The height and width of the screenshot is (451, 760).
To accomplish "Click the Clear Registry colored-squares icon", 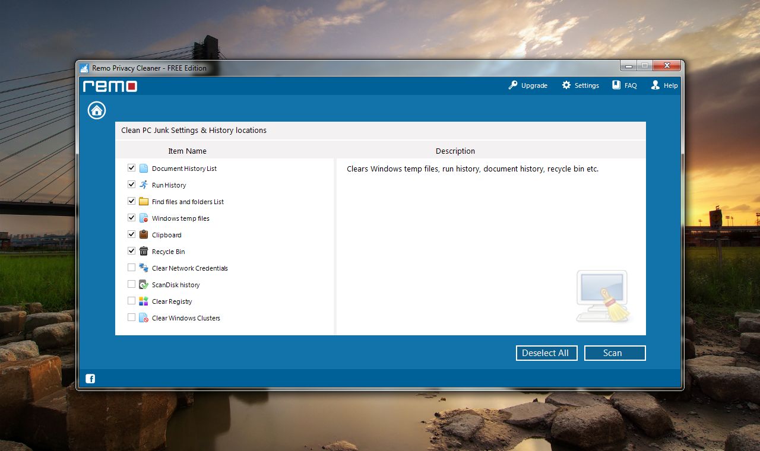I will click(144, 301).
